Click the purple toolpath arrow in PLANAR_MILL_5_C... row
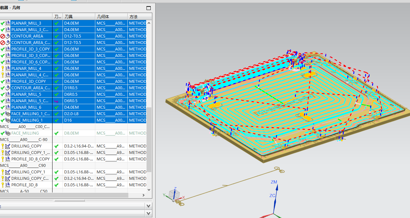This screenshot has width=410, height=218. [57, 101]
